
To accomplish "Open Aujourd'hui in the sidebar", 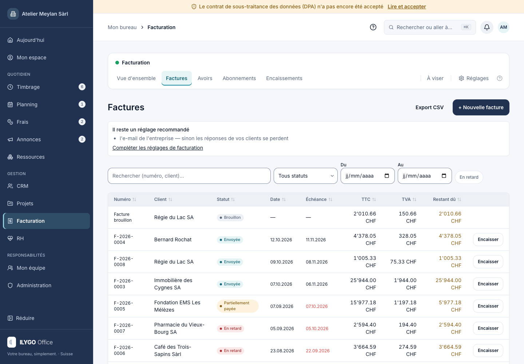I will pos(47,40).
